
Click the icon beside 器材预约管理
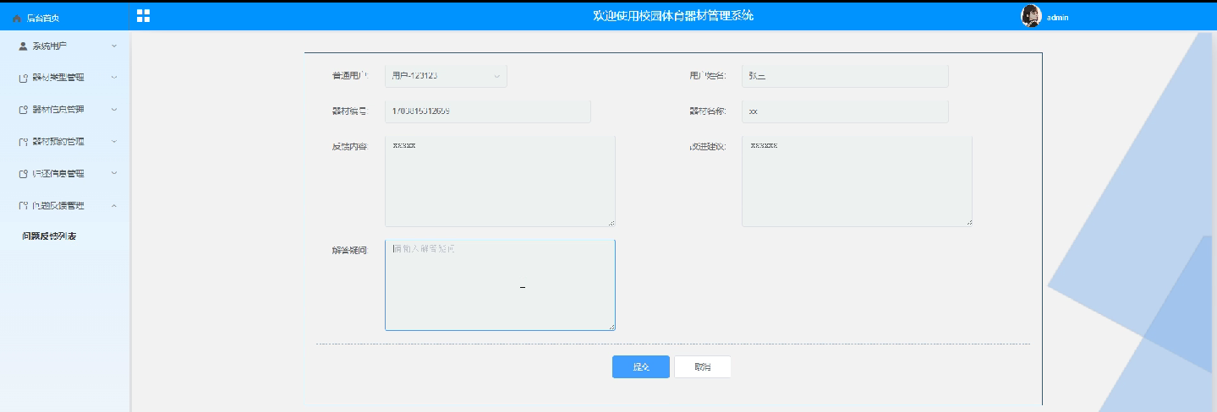point(24,142)
